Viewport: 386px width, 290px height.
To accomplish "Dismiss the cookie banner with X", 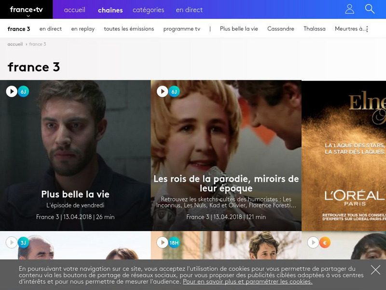I will [375, 270].
